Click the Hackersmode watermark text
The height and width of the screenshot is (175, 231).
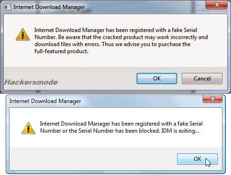[31, 82]
